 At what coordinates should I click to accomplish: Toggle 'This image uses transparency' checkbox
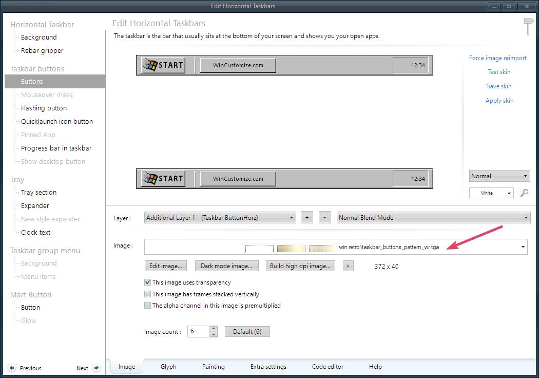tap(148, 282)
